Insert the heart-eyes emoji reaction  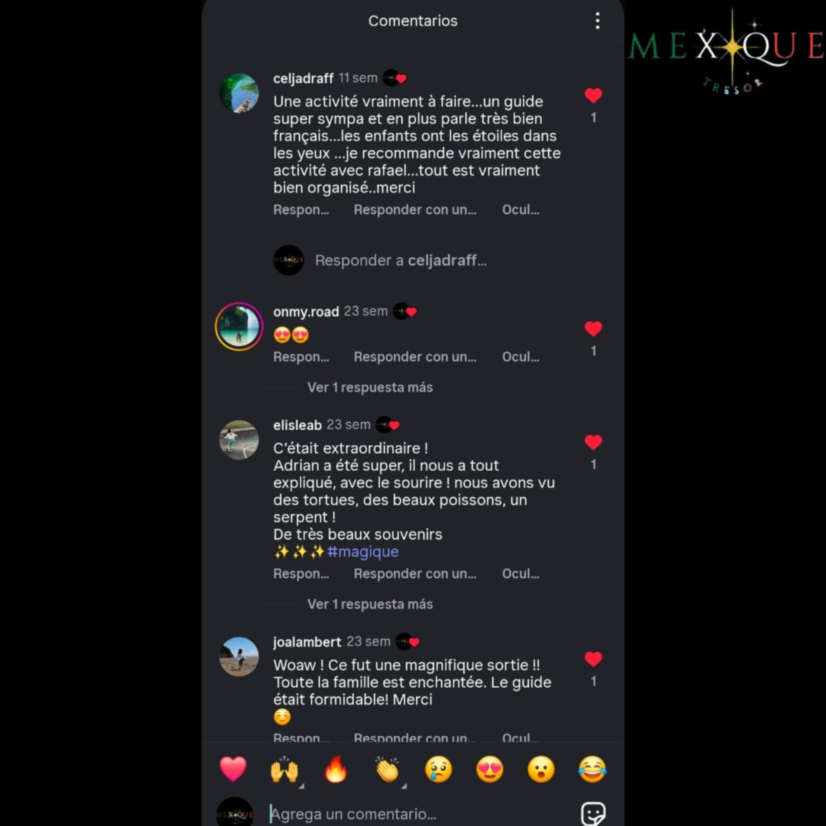pyautogui.click(x=490, y=769)
